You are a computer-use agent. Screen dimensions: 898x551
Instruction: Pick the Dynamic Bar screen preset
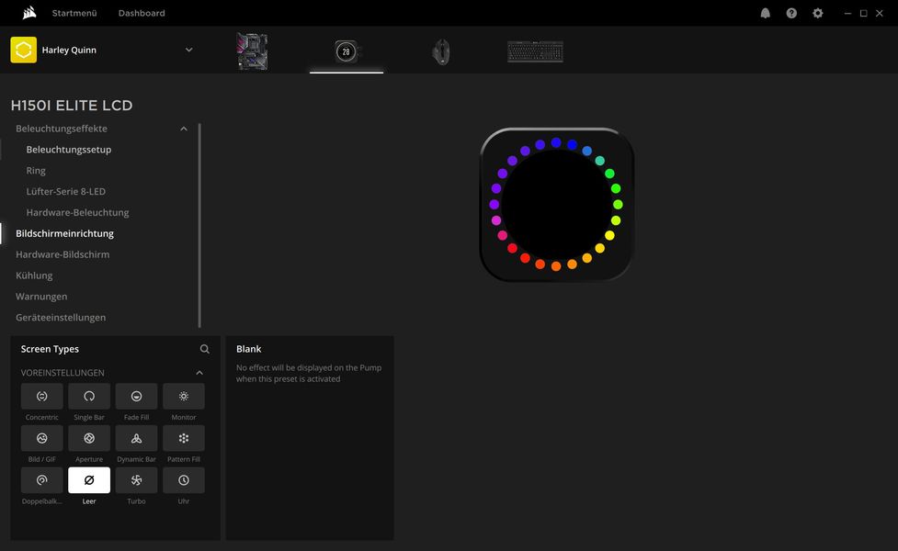[136, 438]
